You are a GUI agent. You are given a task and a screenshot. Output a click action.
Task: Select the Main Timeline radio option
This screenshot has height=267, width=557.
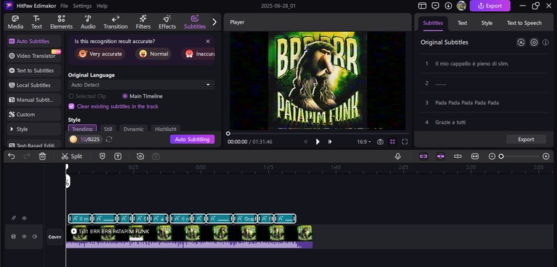point(143,96)
